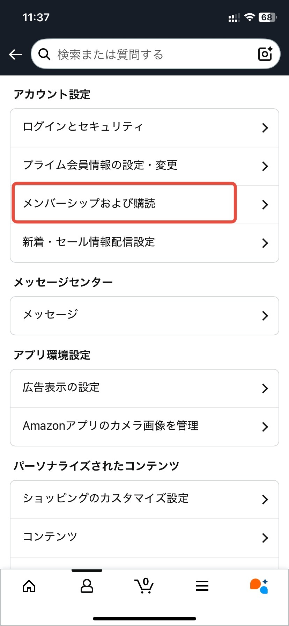Launch the Rufus AI assistant icon

point(259,586)
